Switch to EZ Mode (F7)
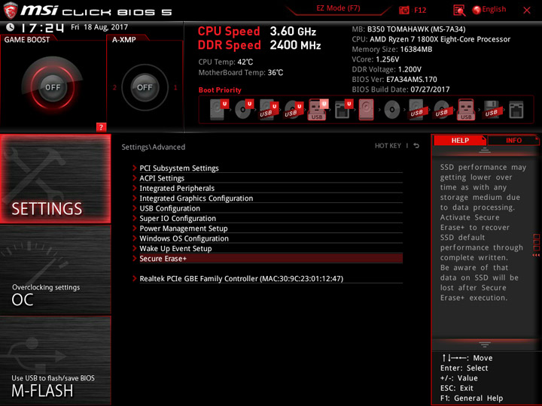The image size is (542, 406). pyautogui.click(x=338, y=8)
